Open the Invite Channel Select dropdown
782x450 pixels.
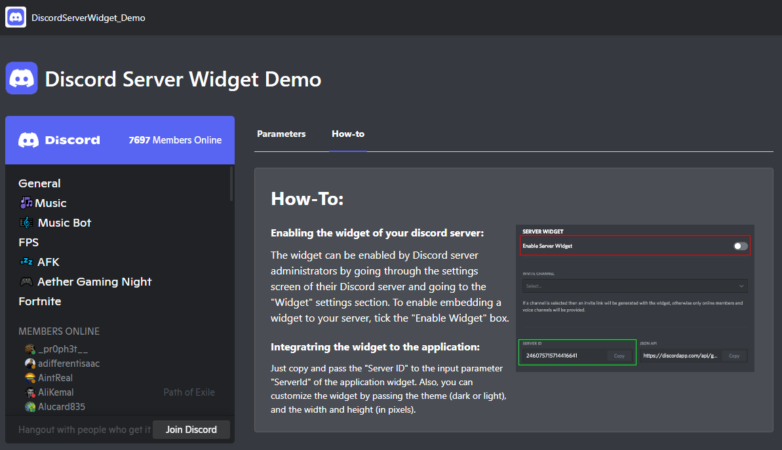coord(634,286)
